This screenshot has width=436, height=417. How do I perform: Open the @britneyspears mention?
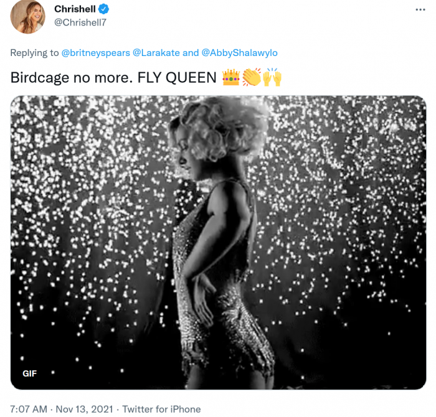pyautogui.click(x=96, y=54)
